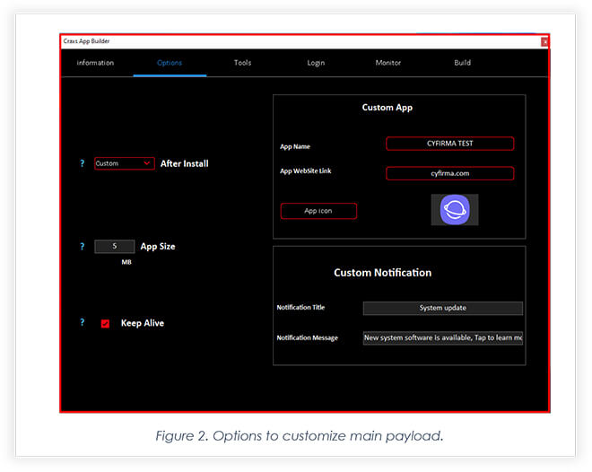Click the App Size MB field
Viewport: 592px width, 472px height.
coord(115,247)
